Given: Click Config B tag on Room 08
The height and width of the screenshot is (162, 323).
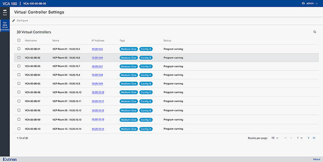Looking at the screenshot, I should pos(146,110).
